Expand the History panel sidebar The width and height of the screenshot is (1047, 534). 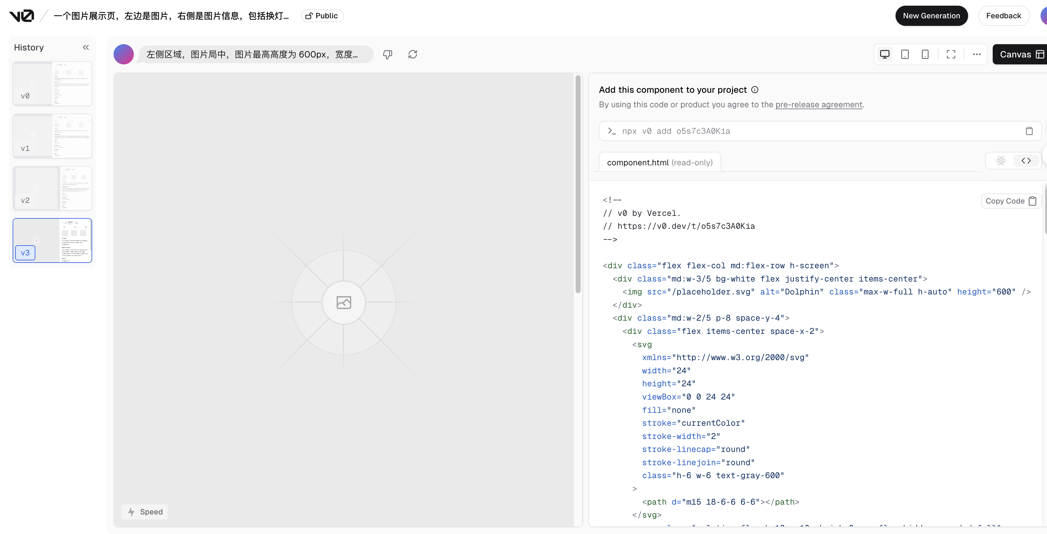(x=85, y=47)
